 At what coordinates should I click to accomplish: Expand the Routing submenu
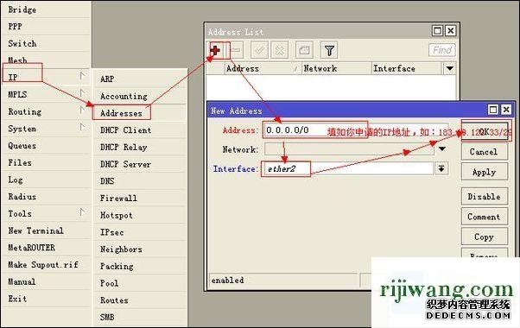click(x=46, y=111)
